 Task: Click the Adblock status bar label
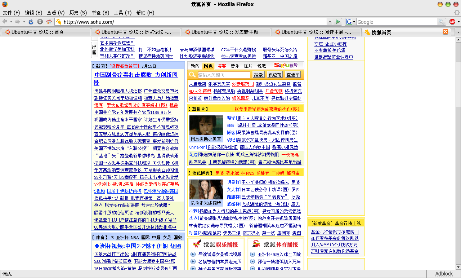point(444,274)
